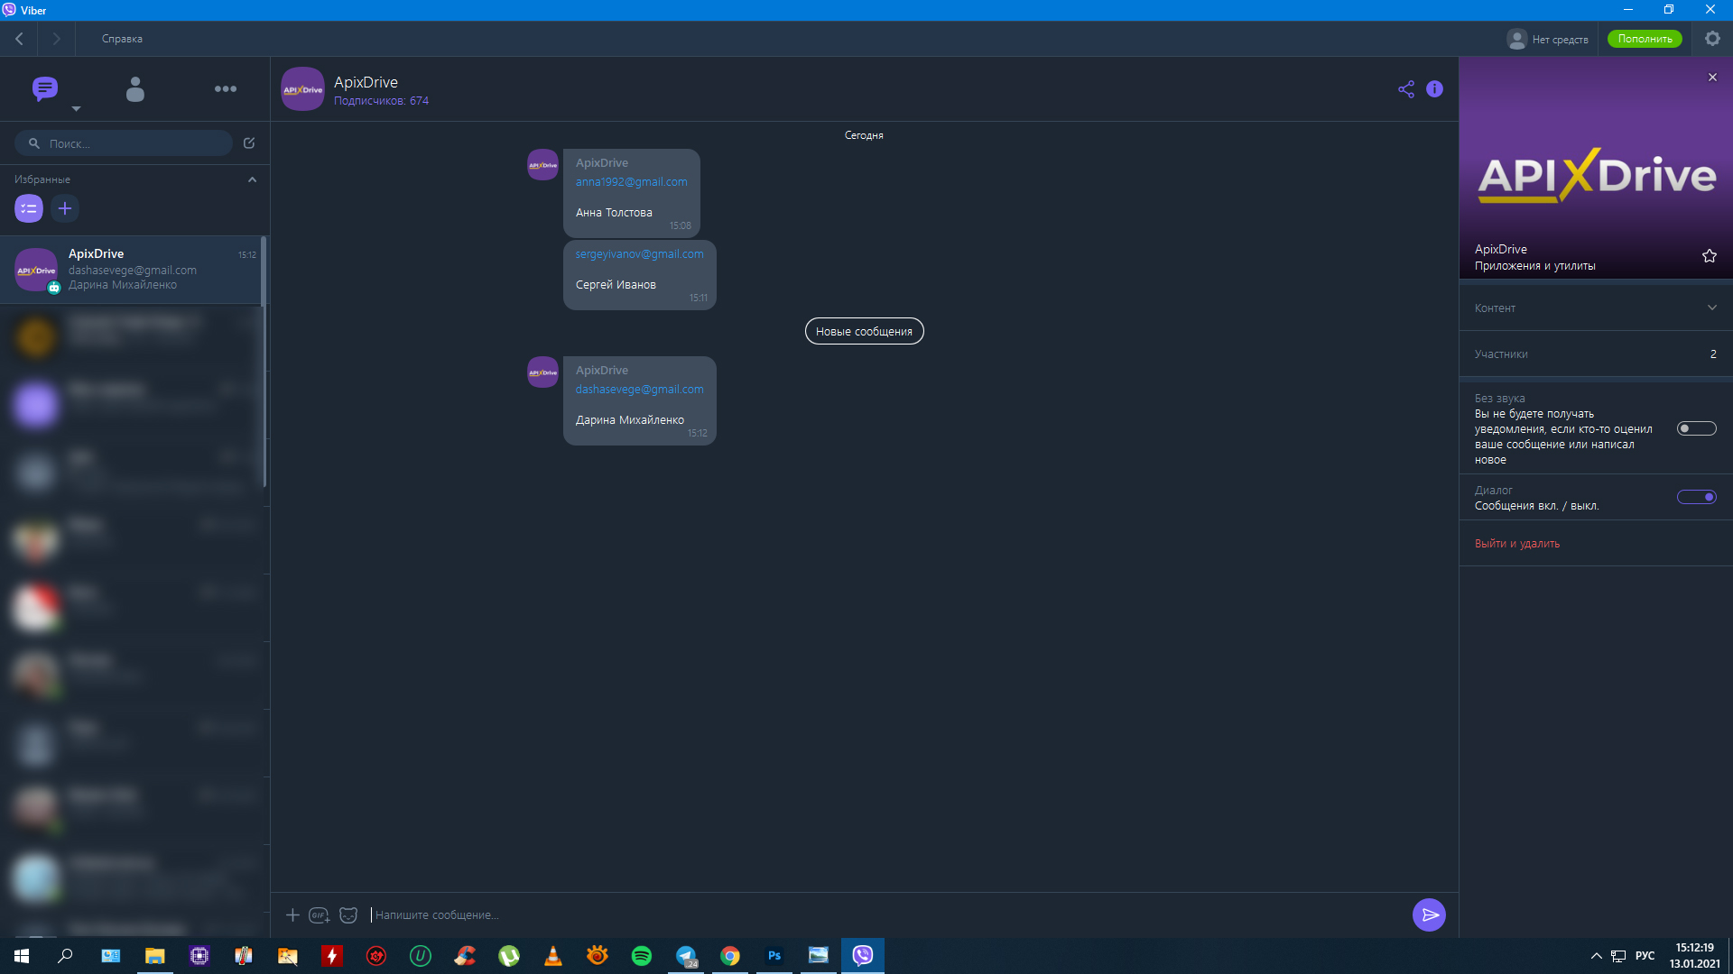The image size is (1733, 974).
Task: Click Выйти и удалить
Action: [x=1516, y=543]
